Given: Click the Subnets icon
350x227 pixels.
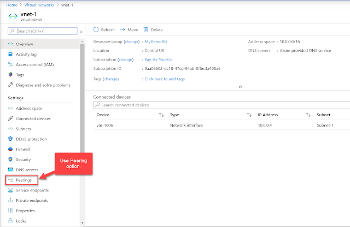Looking at the screenshot, I should pos(10,129).
